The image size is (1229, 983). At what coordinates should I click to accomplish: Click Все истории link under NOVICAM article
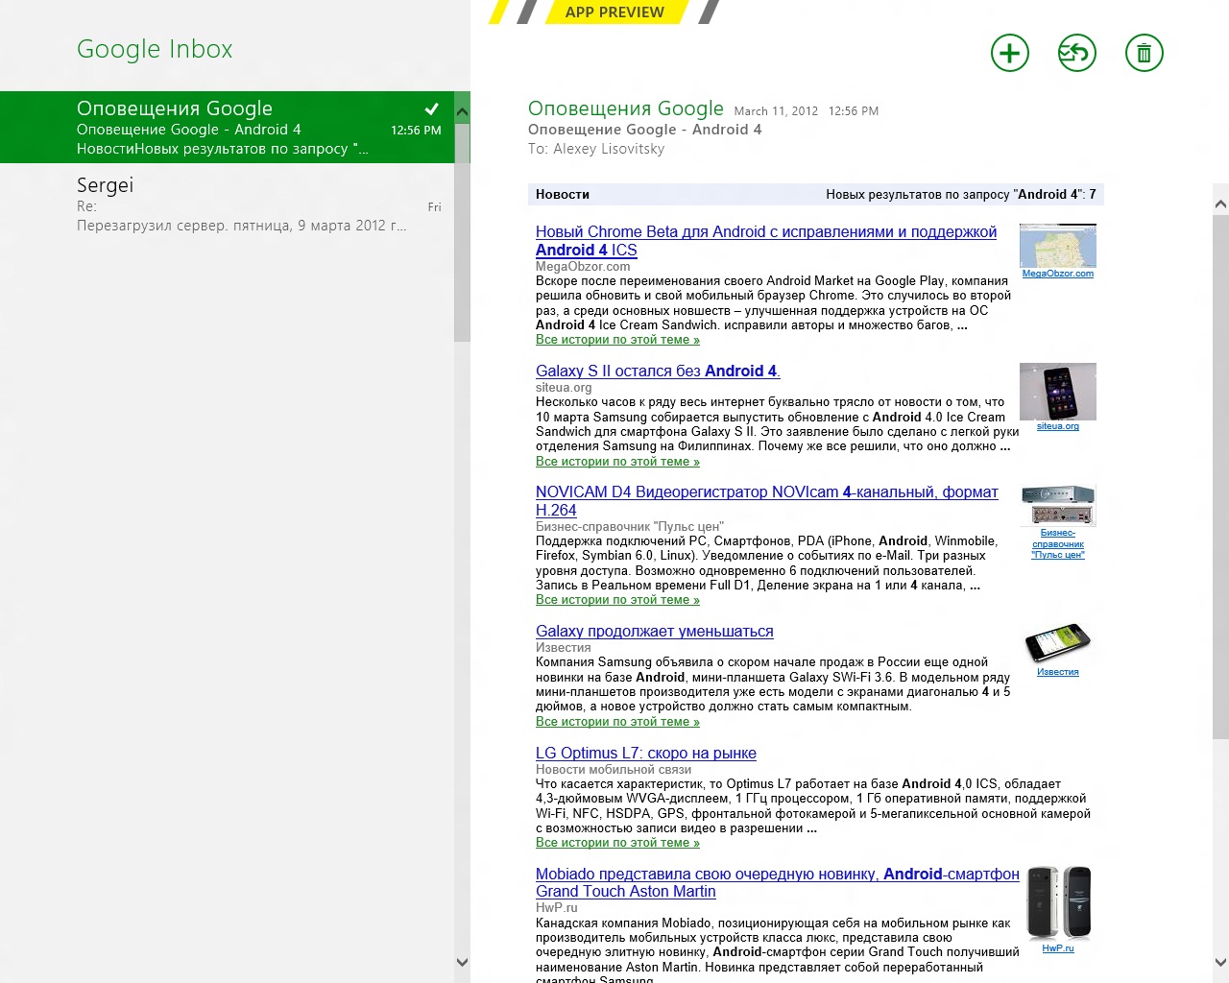[x=617, y=600]
